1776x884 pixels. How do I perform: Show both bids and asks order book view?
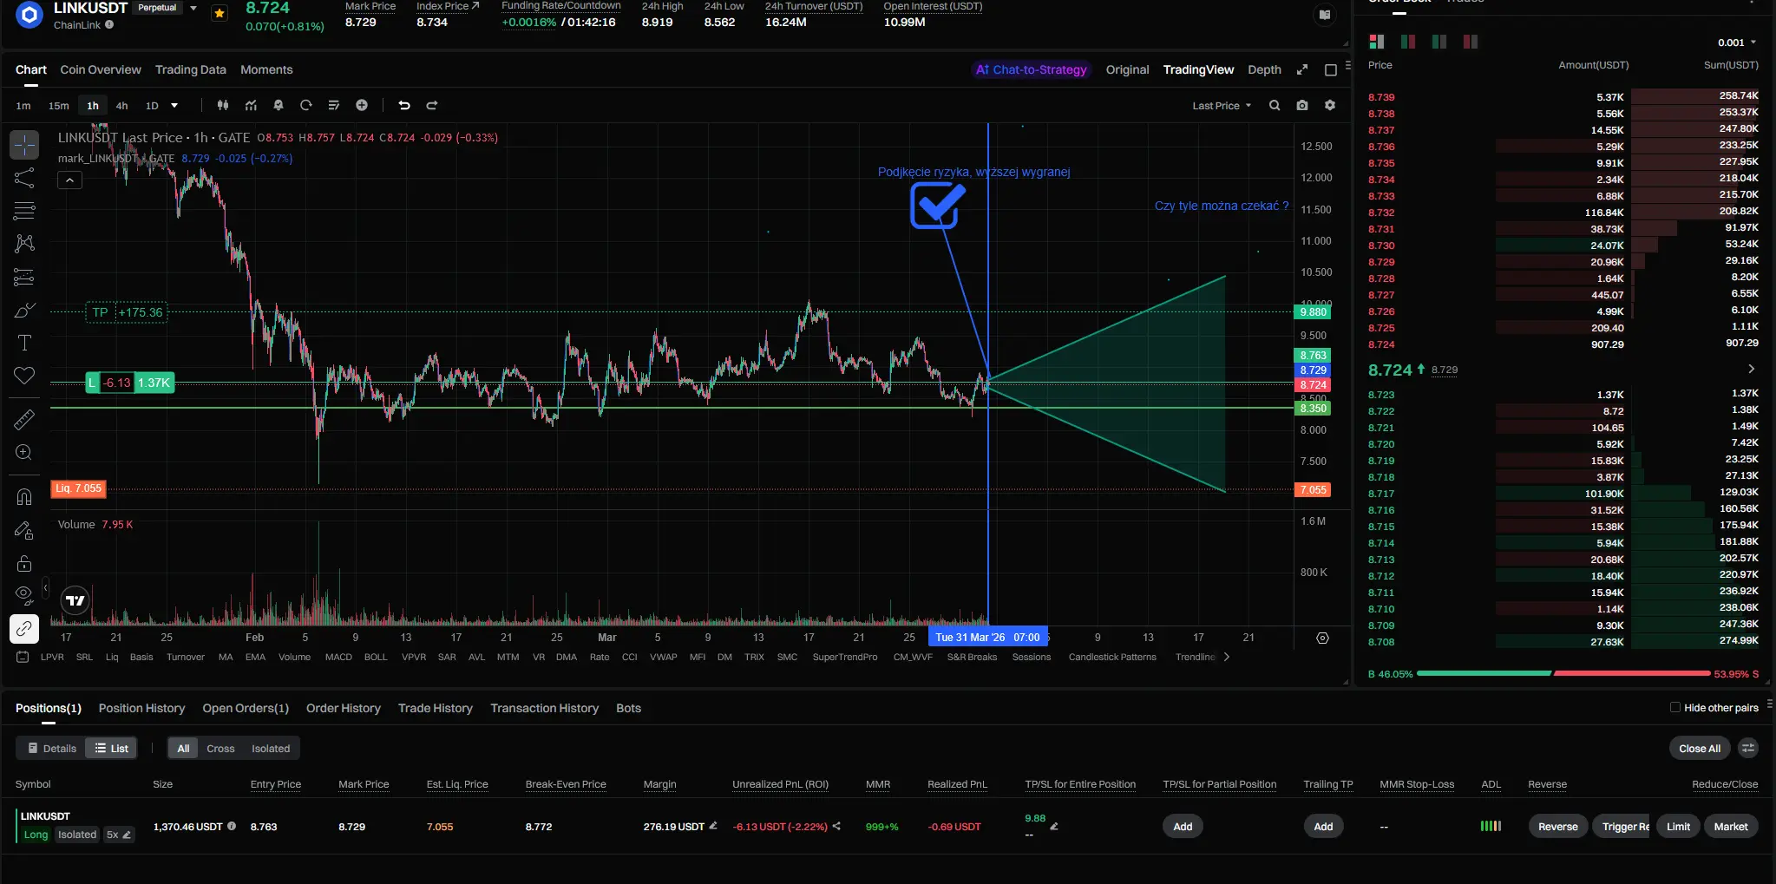(1377, 42)
